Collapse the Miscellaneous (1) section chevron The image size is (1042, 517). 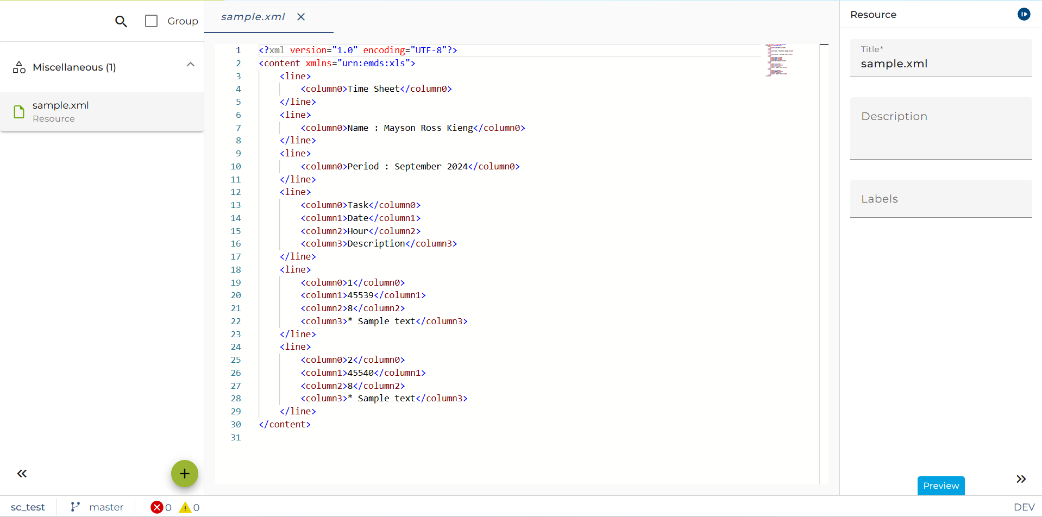pos(191,65)
